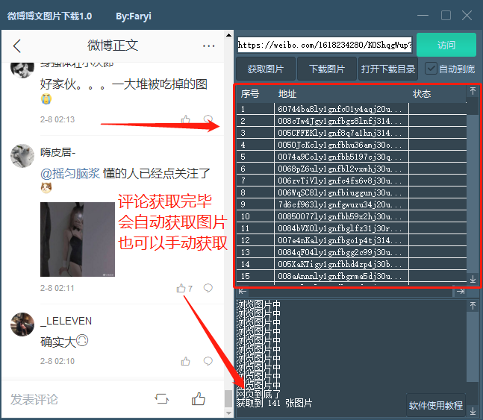Click the 状态 column header
This screenshot has width=483, height=420.
coord(422,94)
